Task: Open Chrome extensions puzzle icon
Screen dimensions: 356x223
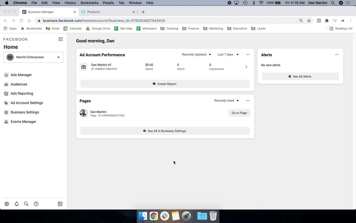Action: coord(327,21)
